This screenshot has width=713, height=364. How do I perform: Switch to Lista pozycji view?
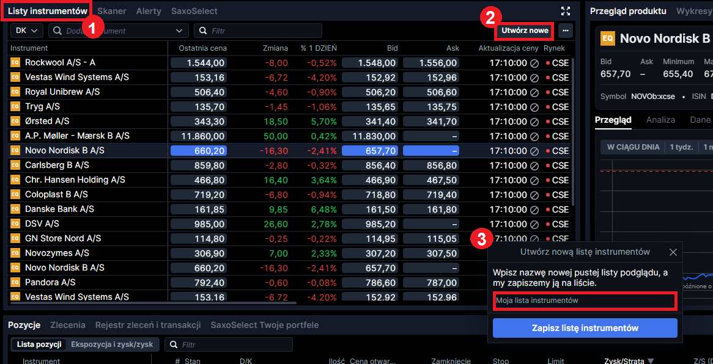coord(39,344)
